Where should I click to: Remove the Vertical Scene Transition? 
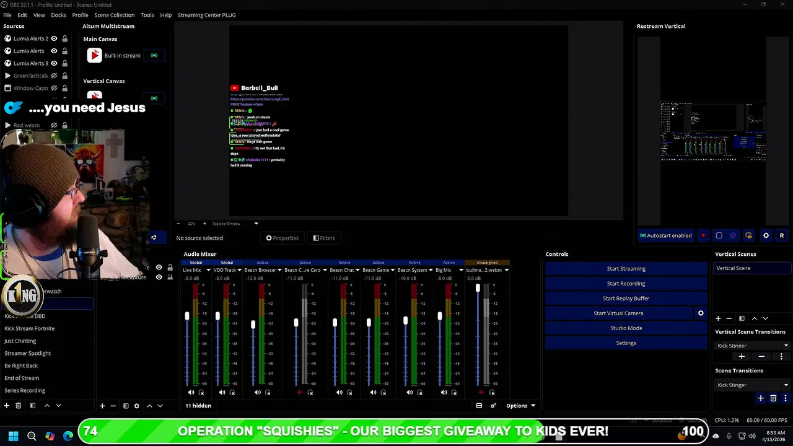(x=761, y=357)
